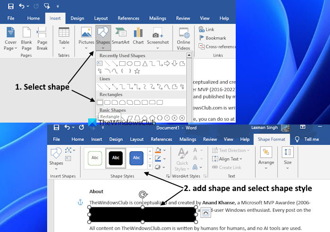Click Draw Text Box icon in Insert Shapes
This screenshot has height=232, width=330.
tap(68, 158)
